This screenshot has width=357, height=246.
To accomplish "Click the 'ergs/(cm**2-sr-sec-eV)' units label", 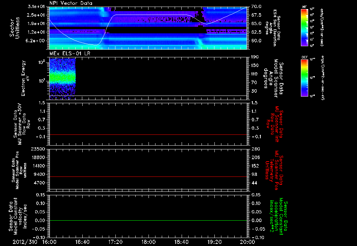I will 323,78.
